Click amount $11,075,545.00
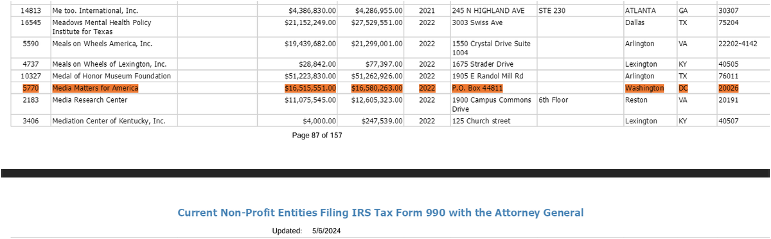 click(x=310, y=100)
